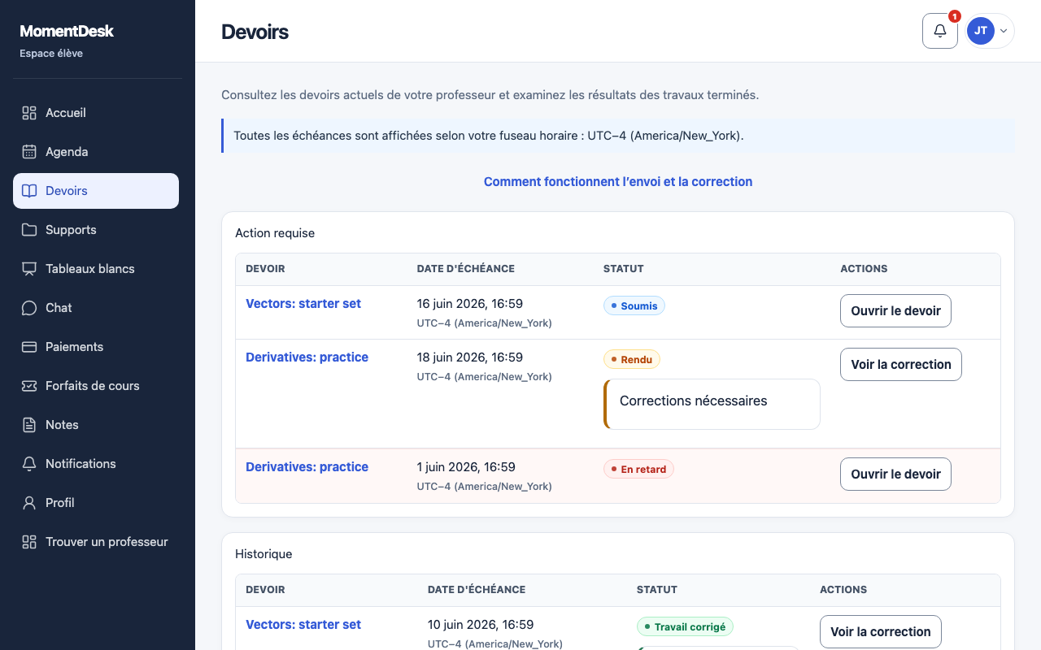Open Comment fonctionnent l'envoi et la correction link
Viewport: 1041px width, 650px height.
click(618, 182)
